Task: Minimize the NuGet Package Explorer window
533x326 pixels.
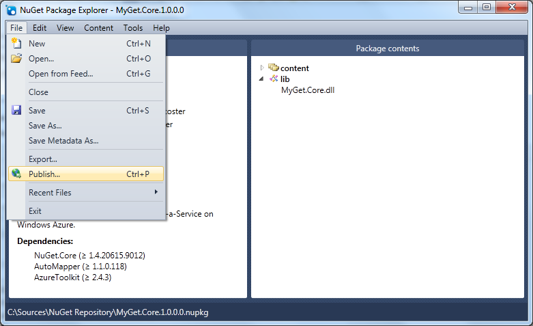Action: (x=468, y=7)
